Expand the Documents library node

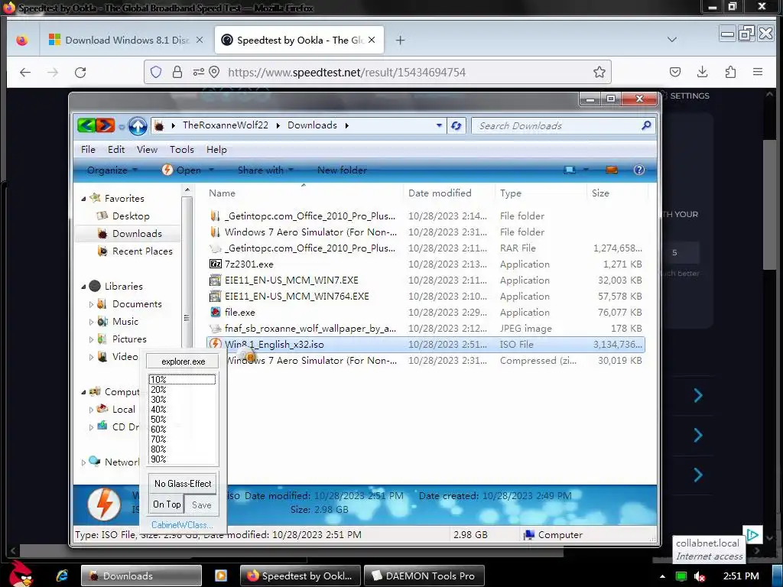tap(91, 304)
